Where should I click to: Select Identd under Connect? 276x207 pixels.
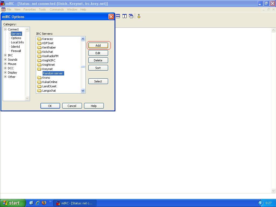coord(15,47)
